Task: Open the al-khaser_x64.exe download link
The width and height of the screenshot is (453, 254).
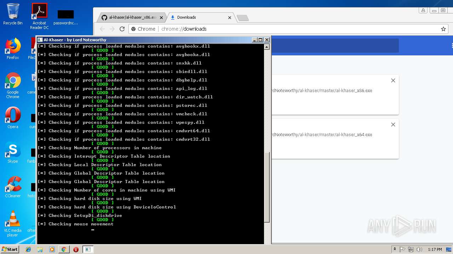Action: tap(322, 135)
